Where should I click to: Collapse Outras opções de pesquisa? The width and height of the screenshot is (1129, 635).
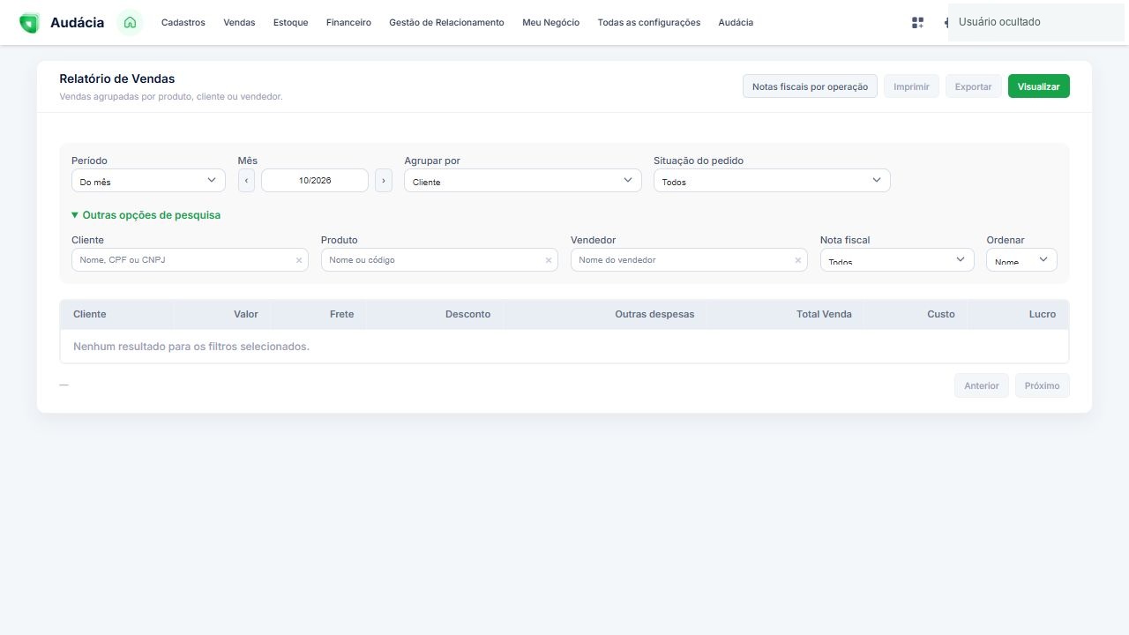(146, 215)
